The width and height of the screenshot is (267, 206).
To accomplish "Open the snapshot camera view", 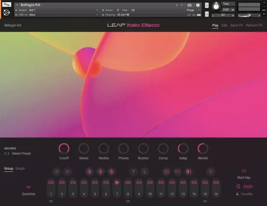I will pos(190,5).
